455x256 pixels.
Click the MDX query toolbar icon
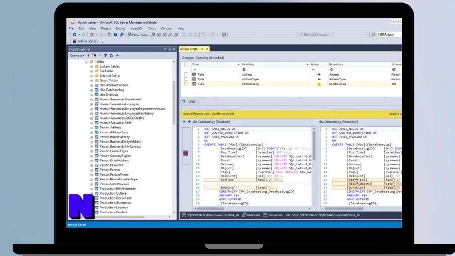[x=159, y=35]
